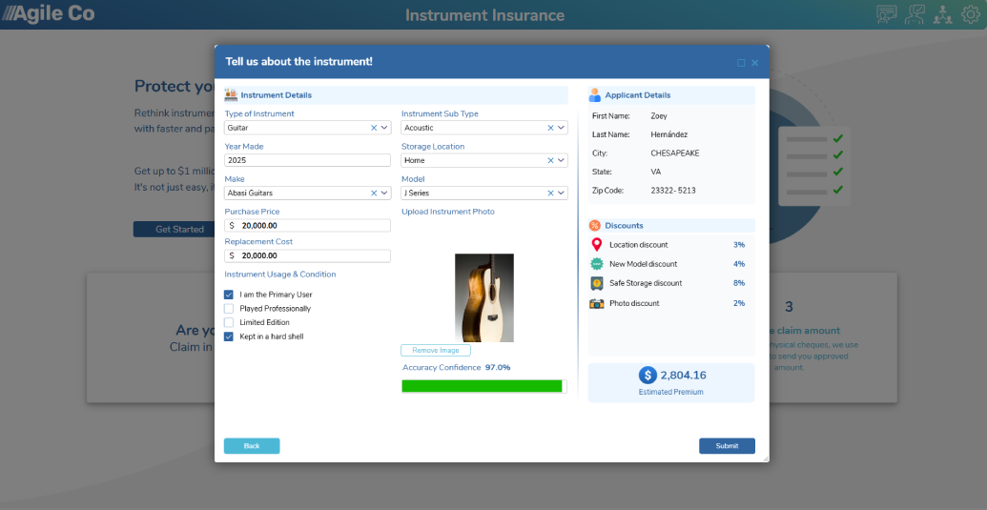Open the Make dropdown arrow
The height and width of the screenshot is (510, 987).
(384, 194)
